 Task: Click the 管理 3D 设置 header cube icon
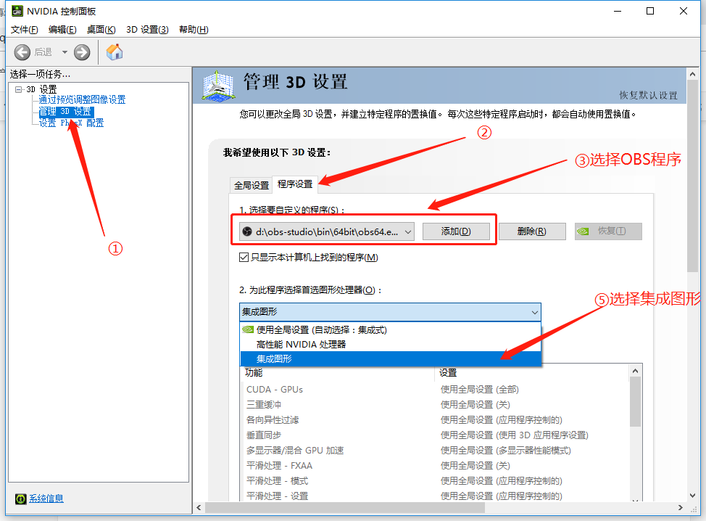click(x=218, y=85)
